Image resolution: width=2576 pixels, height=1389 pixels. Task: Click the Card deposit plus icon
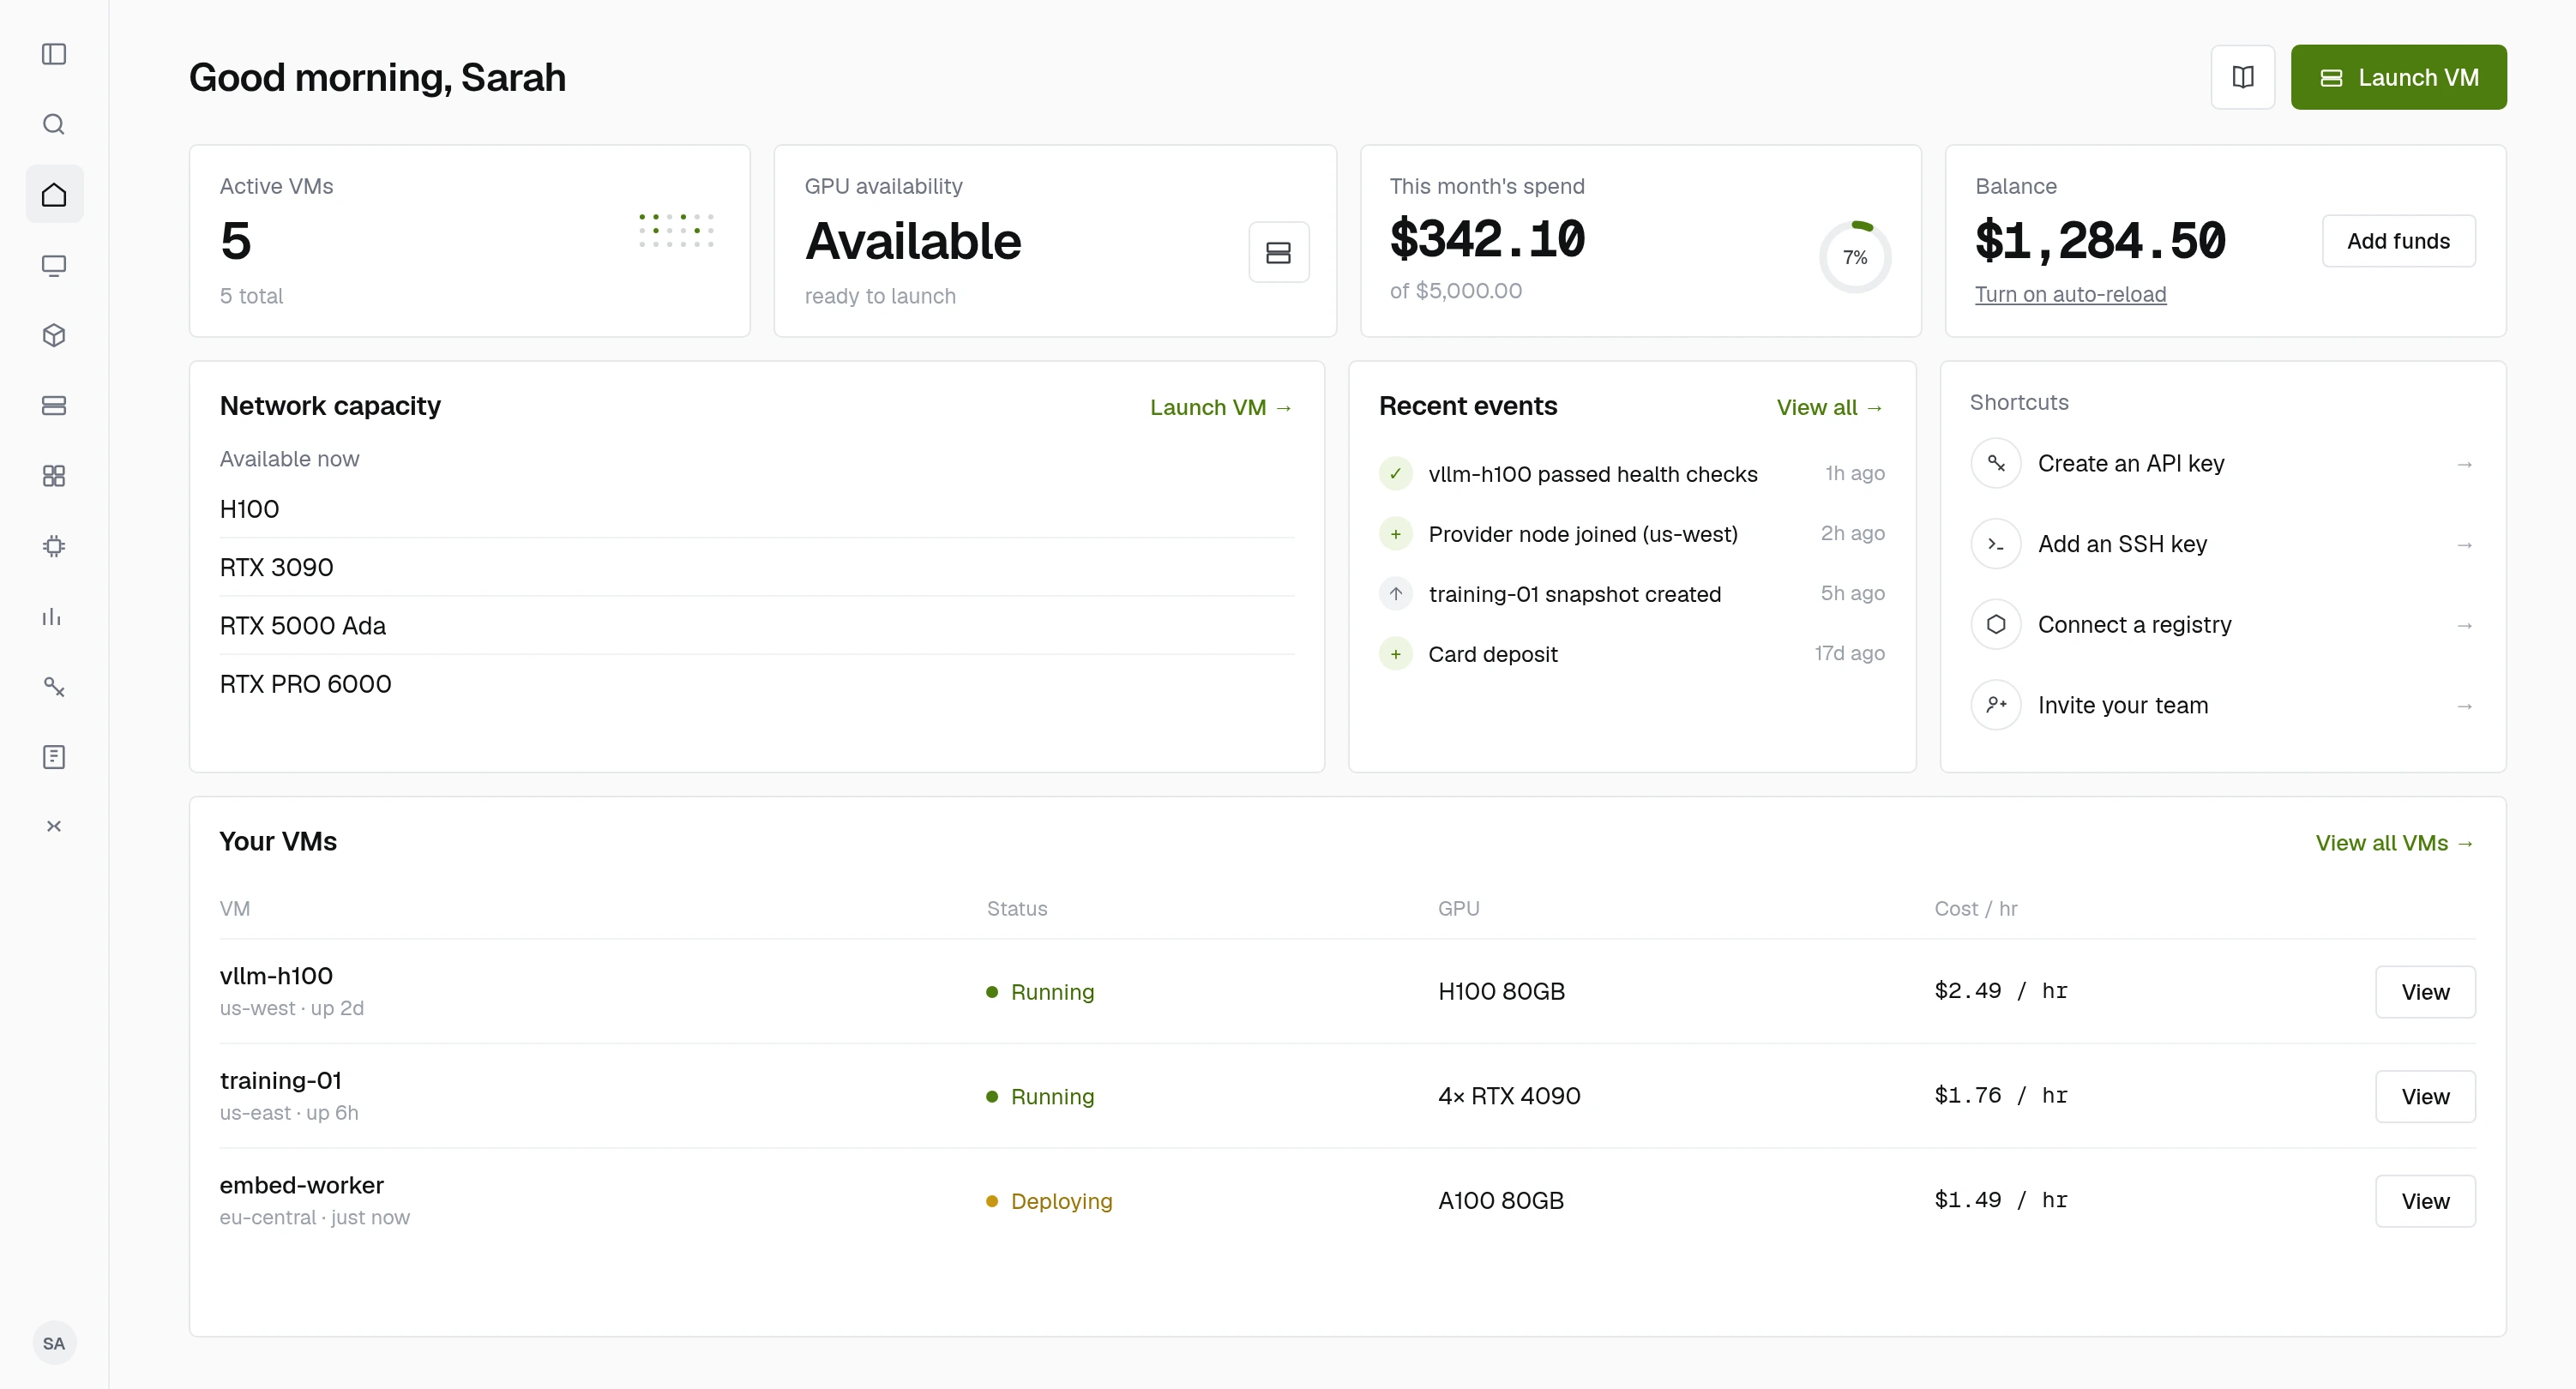pos(1396,654)
